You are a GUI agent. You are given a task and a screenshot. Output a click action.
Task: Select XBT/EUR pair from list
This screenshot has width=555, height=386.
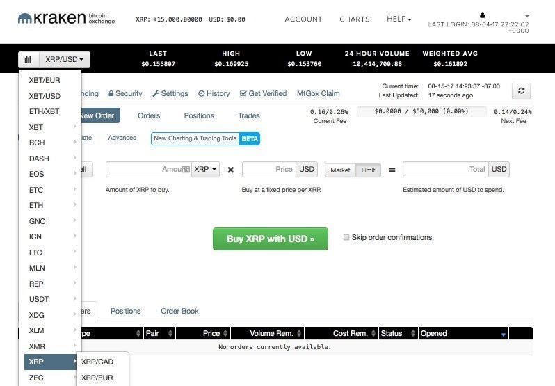[x=45, y=80]
